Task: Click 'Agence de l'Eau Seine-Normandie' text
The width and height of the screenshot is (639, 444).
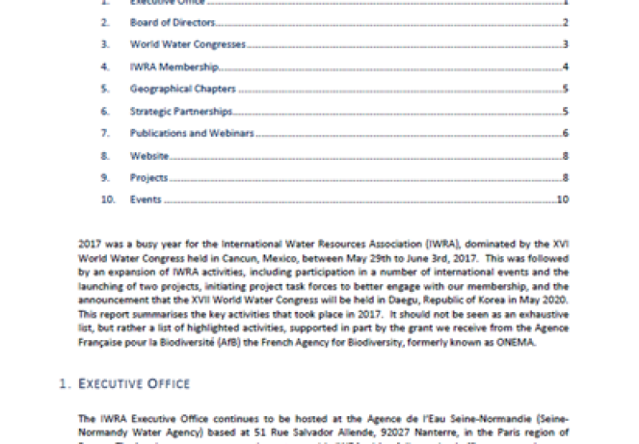Action: (451, 419)
